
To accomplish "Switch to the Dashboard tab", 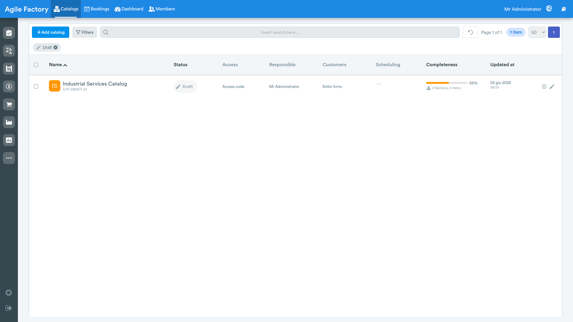I will pyautogui.click(x=129, y=9).
